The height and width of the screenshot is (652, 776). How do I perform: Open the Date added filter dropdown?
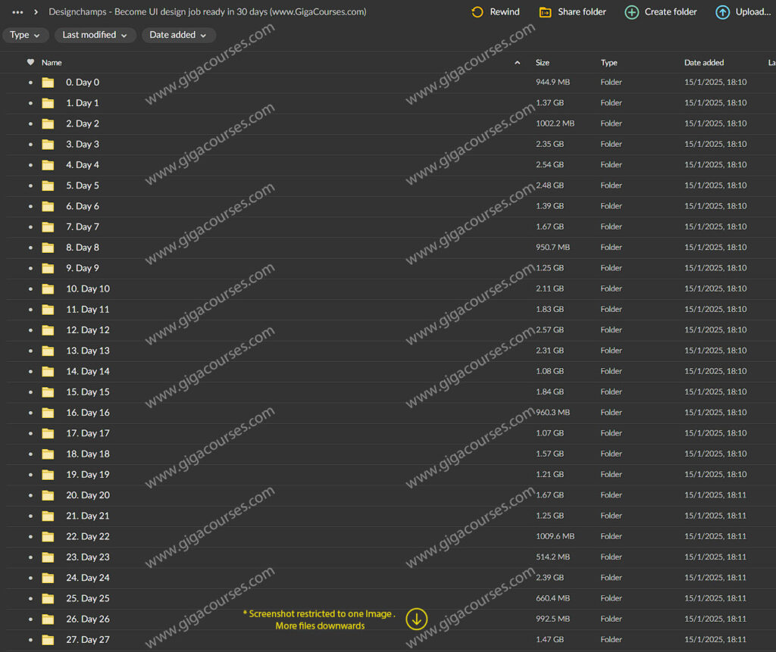[x=178, y=35]
